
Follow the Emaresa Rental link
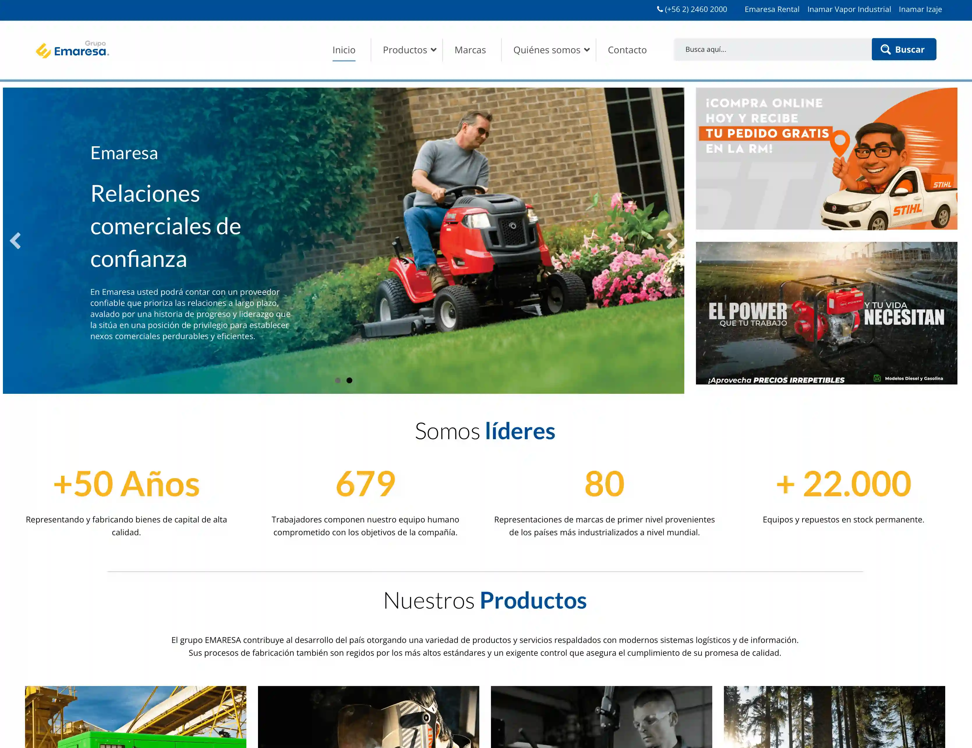pos(772,9)
